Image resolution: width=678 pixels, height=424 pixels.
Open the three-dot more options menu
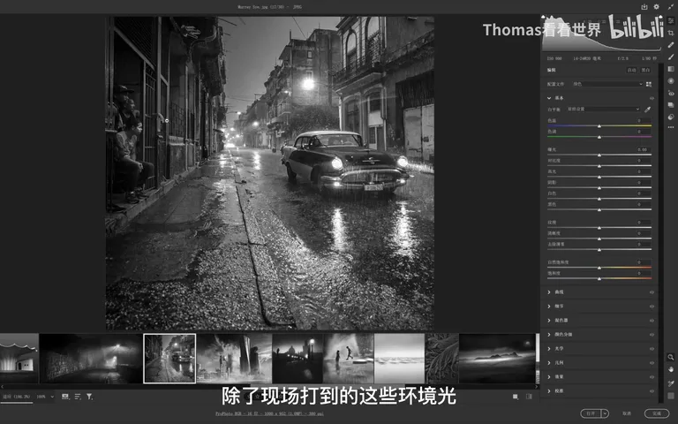[x=671, y=127]
